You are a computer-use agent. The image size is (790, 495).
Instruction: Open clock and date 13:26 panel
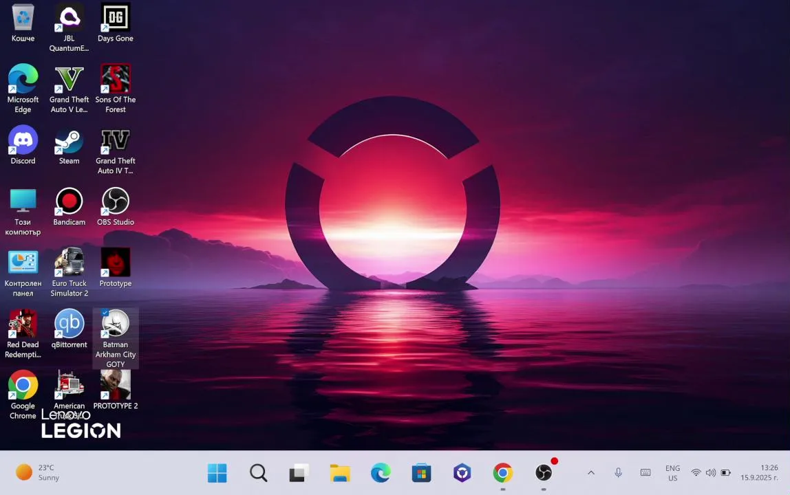tap(759, 472)
